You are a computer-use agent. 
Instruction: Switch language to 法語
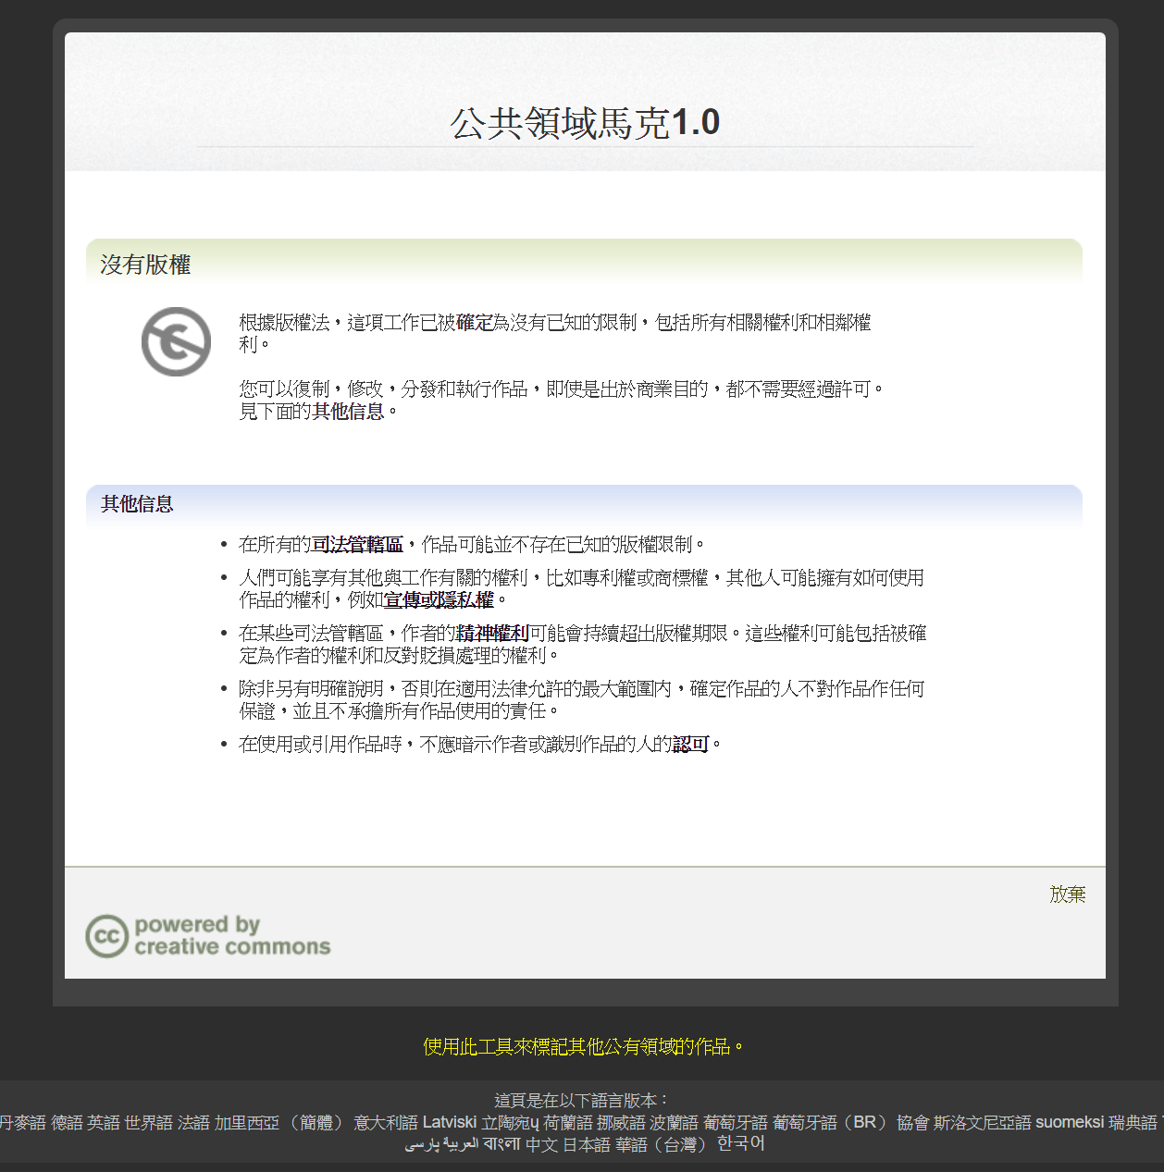(x=193, y=1122)
